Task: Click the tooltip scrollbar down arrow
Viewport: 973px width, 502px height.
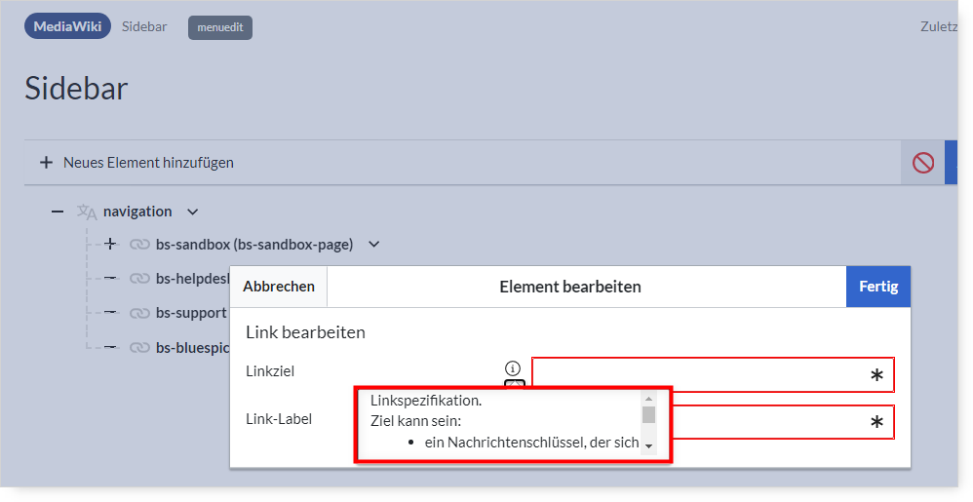Action: pos(648,446)
